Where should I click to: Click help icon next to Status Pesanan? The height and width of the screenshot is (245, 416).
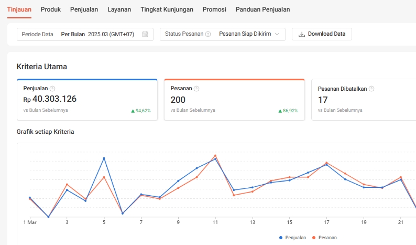(208, 34)
